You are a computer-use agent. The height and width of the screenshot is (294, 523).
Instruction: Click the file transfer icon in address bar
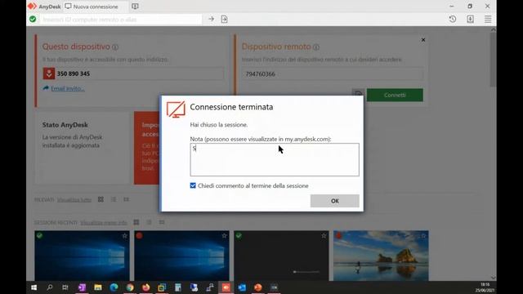(224, 20)
